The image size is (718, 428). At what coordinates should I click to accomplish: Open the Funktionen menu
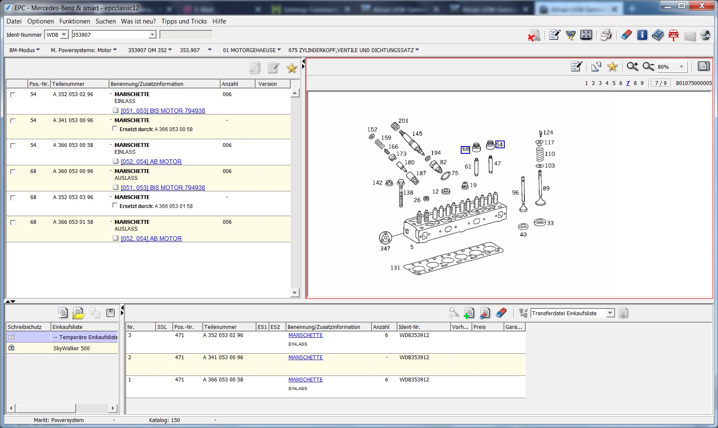click(x=75, y=21)
